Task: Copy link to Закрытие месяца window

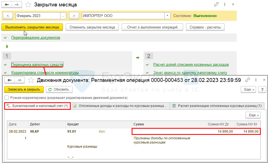Action: coord(217,4)
